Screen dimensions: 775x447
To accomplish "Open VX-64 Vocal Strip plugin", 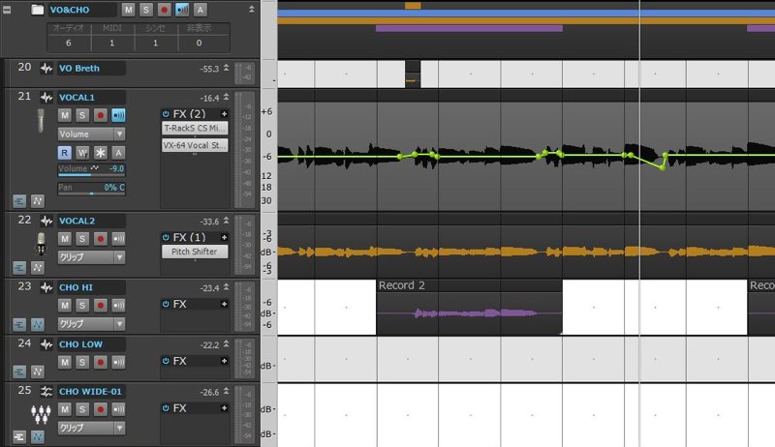I will [x=195, y=145].
